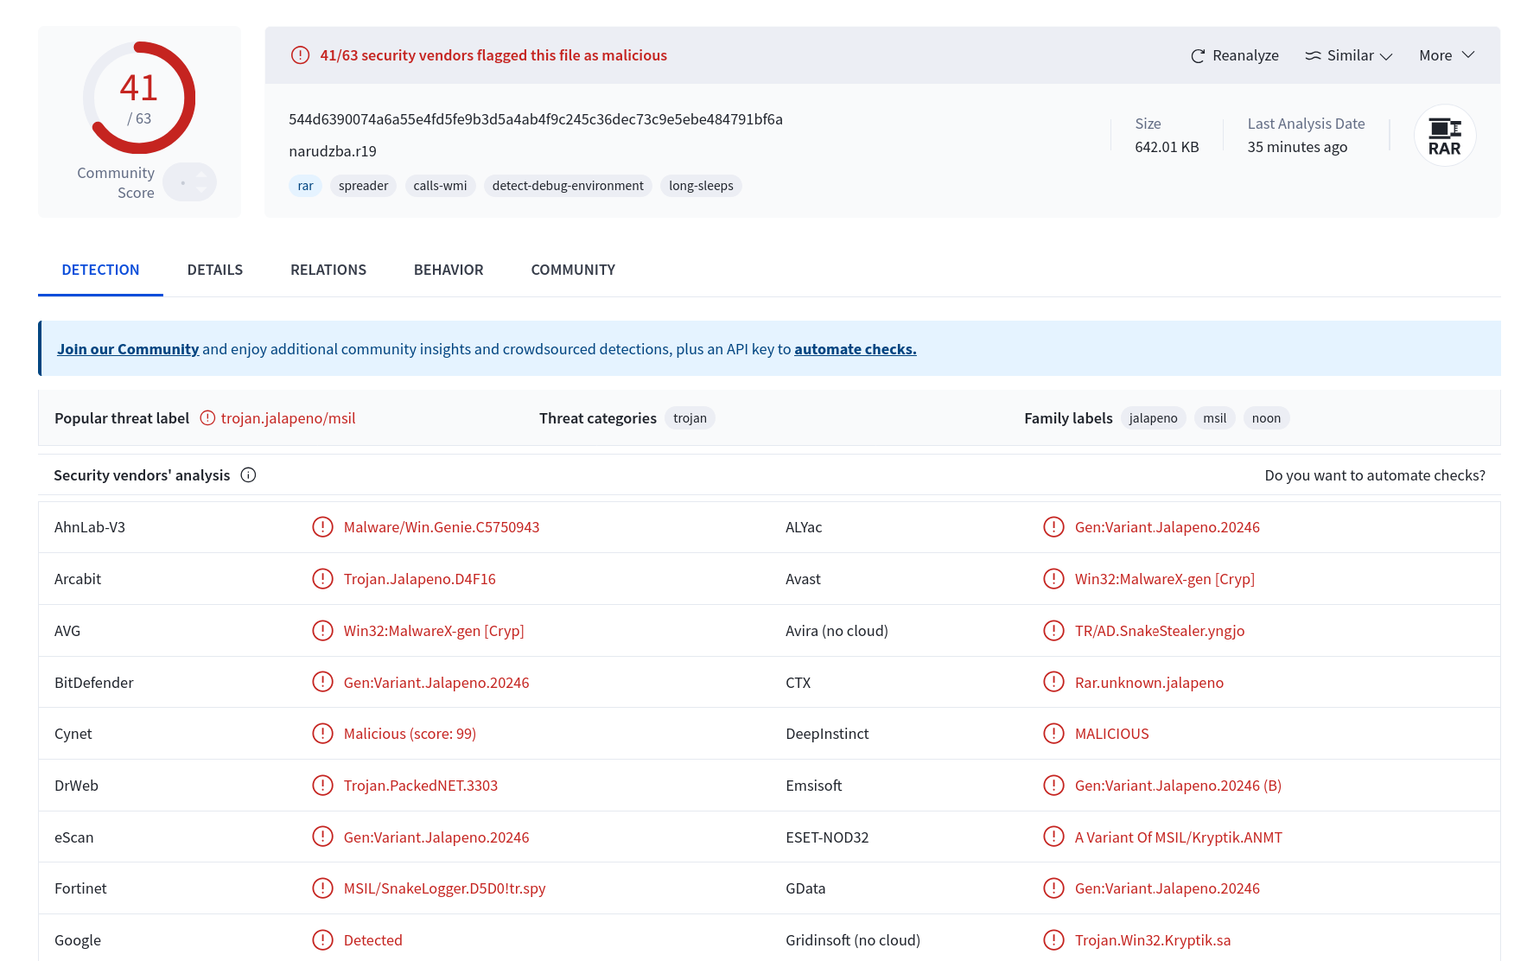Viewport: 1527px width, 961px height.
Task: Switch to the DETECTION tab
Action: click(x=100, y=270)
